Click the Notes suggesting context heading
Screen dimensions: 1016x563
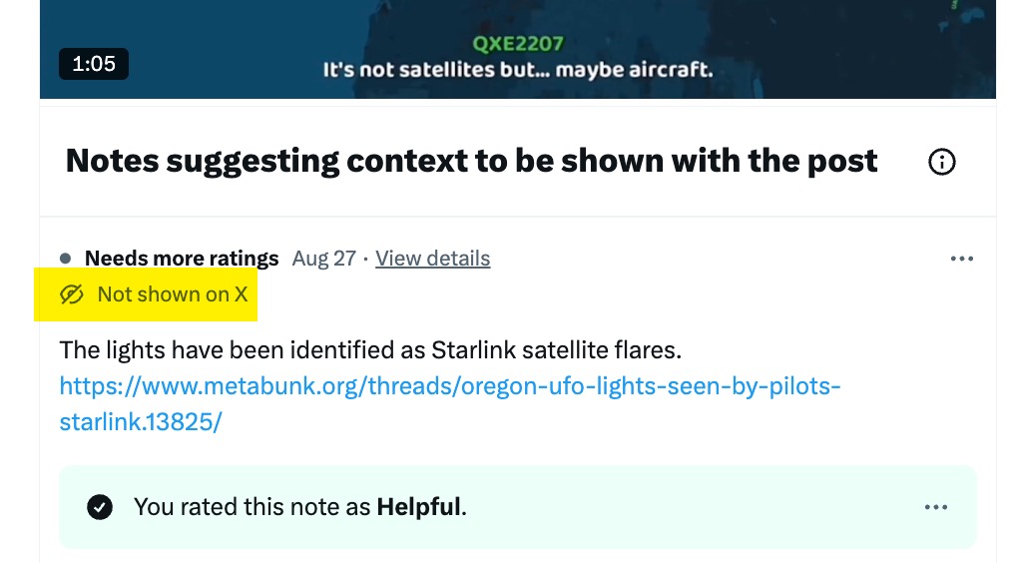pyautogui.click(x=471, y=161)
